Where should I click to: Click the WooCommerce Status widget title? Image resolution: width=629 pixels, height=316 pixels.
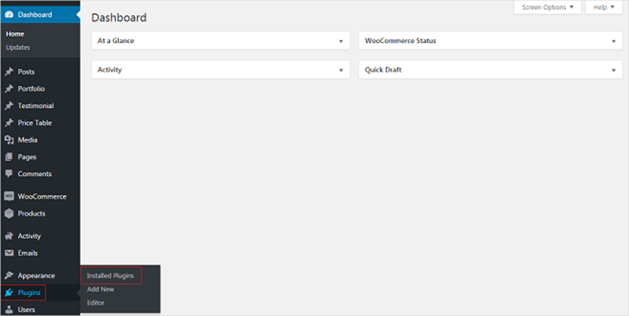[x=400, y=41]
